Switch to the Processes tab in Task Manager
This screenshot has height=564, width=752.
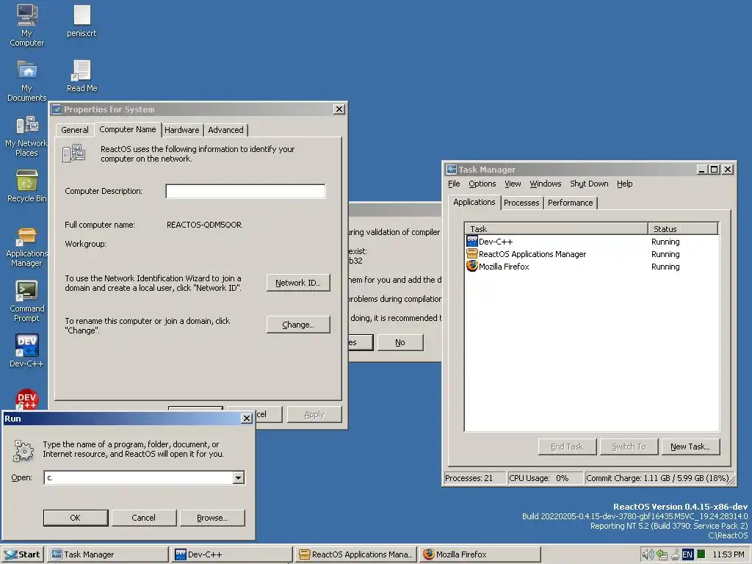pos(521,203)
